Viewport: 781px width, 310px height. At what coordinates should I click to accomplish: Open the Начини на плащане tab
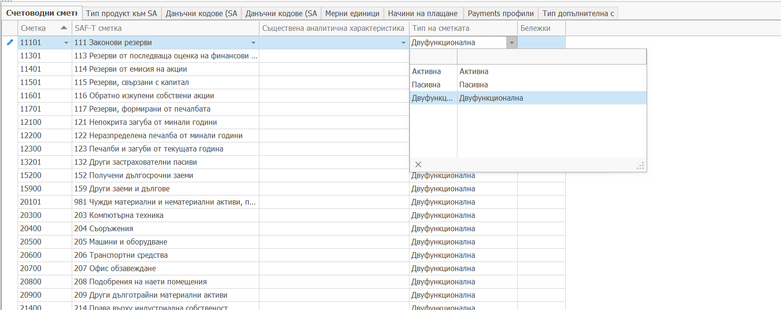pos(423,13)
